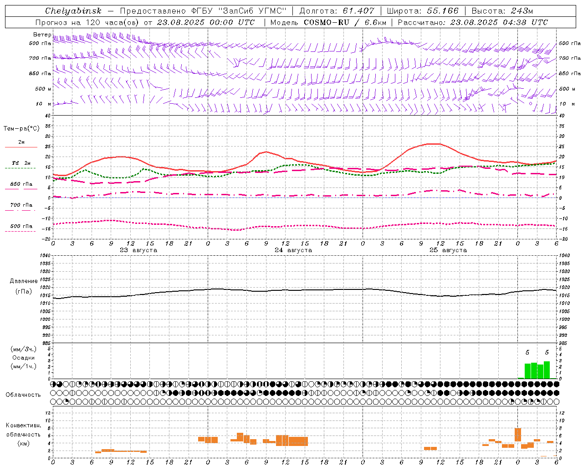The height and width of the screenshot is (466, 583).
Task: Click the '(гПа)' pressure unit label
Action: [x=24, y=292]
